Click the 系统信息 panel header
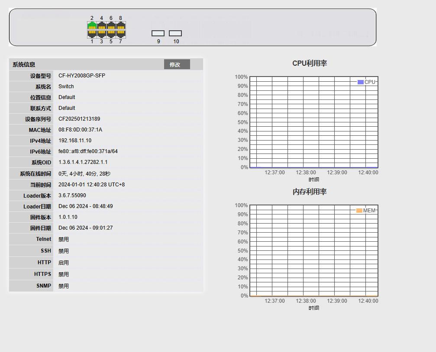 pyautogui.click(x=106, y=64)
